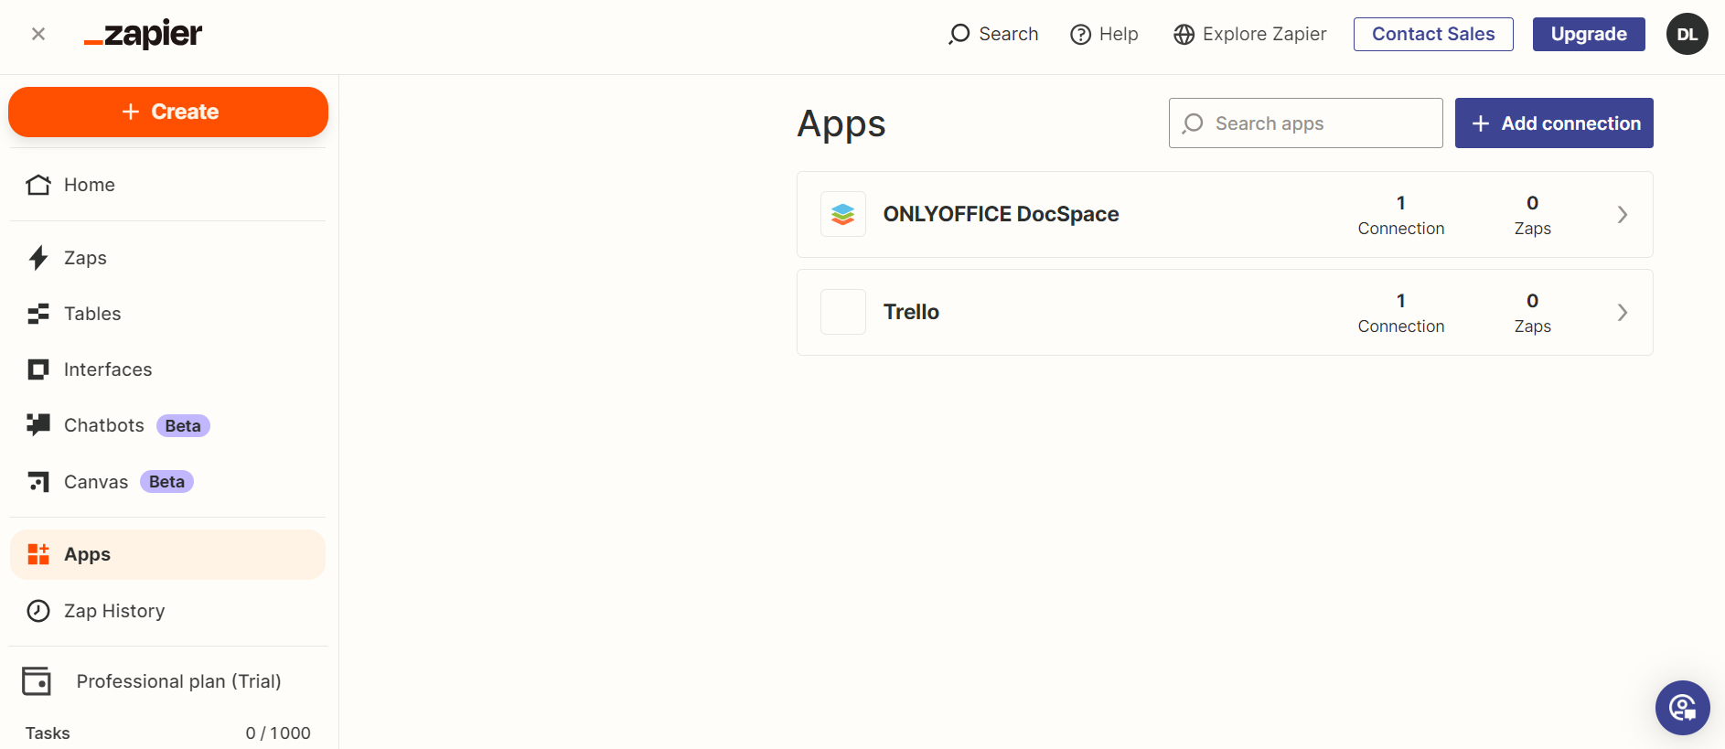1725x749 pixels.
Task: Open the ONLYOFFICE DocSpace app icon
Action: 842,214
